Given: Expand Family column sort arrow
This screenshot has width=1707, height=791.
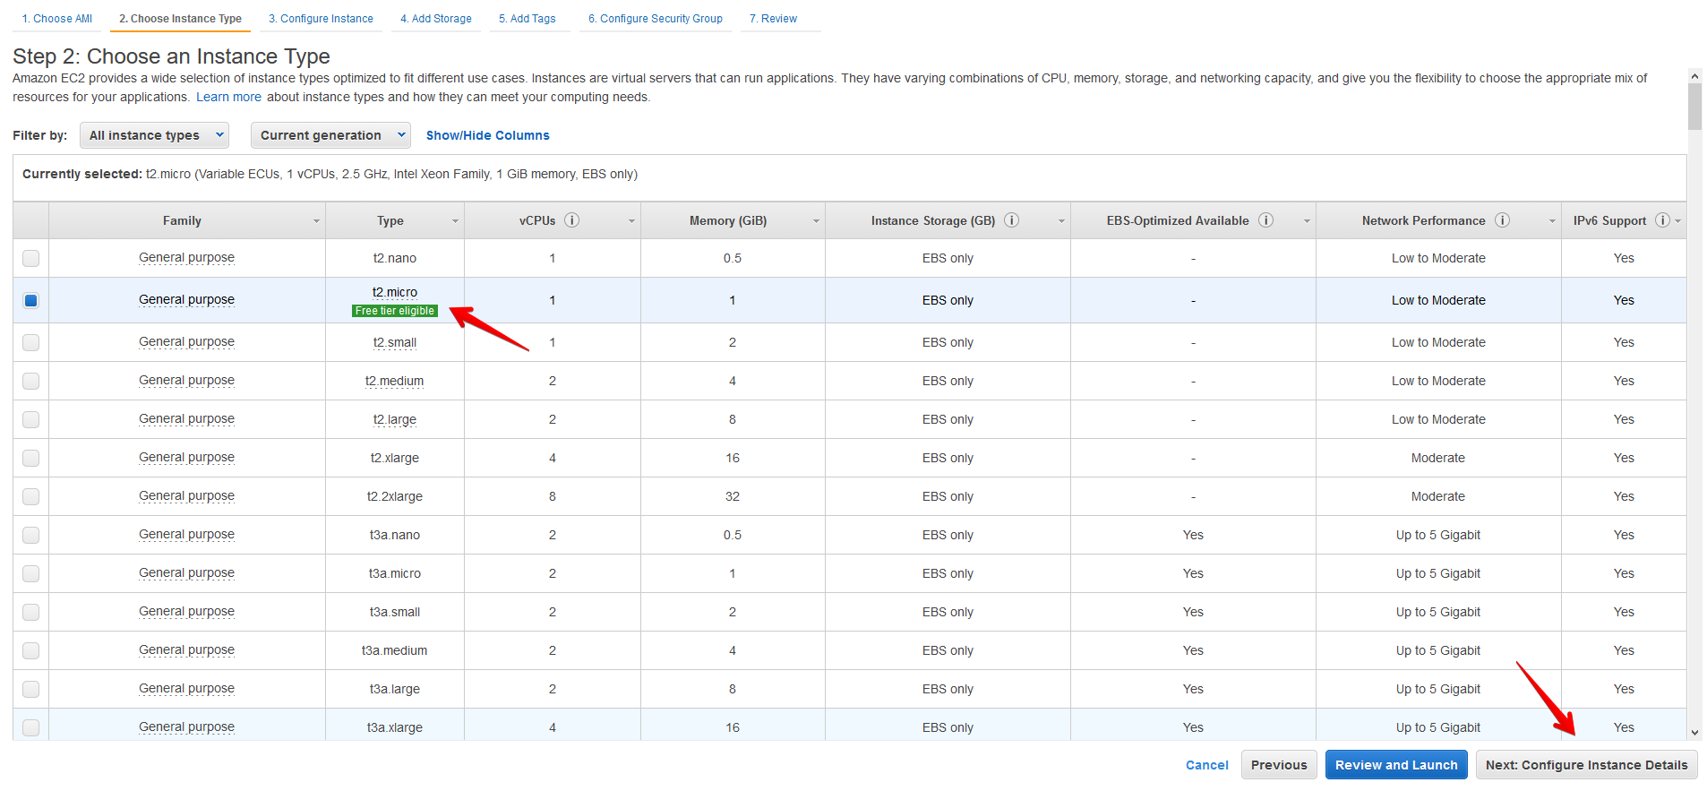Looking at the screenshot, I should (x=316, y=221).
